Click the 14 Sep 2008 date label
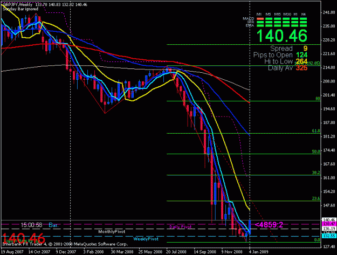337x255 pixels. [x=205, y=252]
